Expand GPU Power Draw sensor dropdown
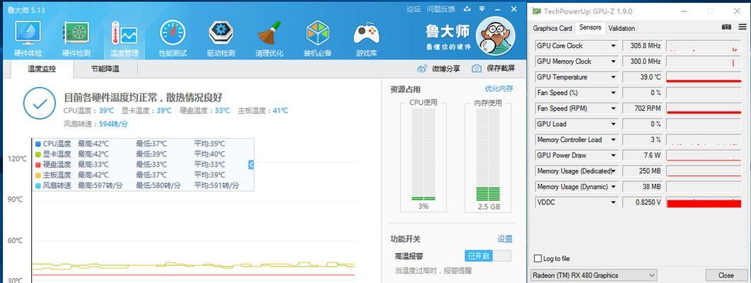This screenshot has height=283, width=751. pos(613,156)
